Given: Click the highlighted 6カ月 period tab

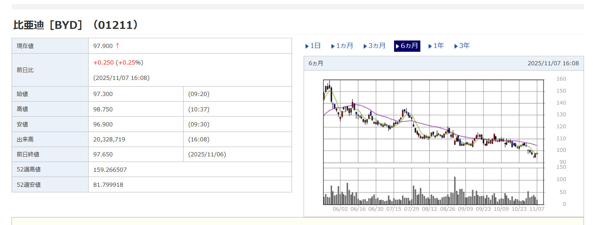Looking at the screenshot, I should (x=407, y=46).
